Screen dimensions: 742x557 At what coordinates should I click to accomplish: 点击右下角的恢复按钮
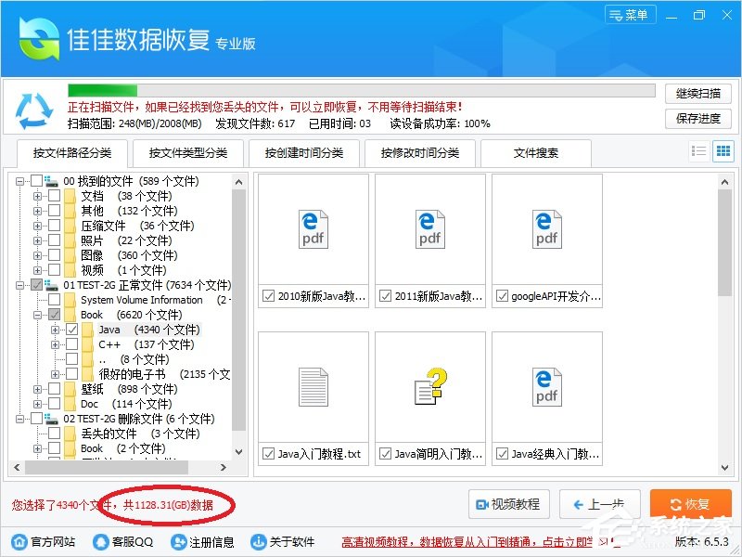pos(690,504)
